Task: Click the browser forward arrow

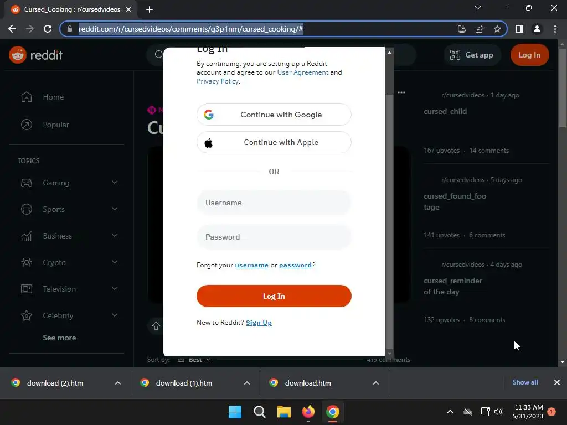Action: [x=30, y=29]
